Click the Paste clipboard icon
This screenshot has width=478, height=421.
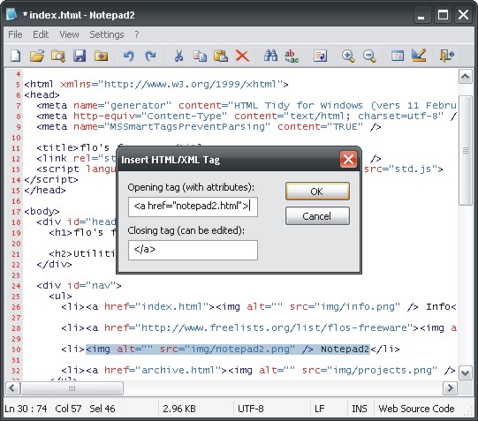(x=221, y=56)
